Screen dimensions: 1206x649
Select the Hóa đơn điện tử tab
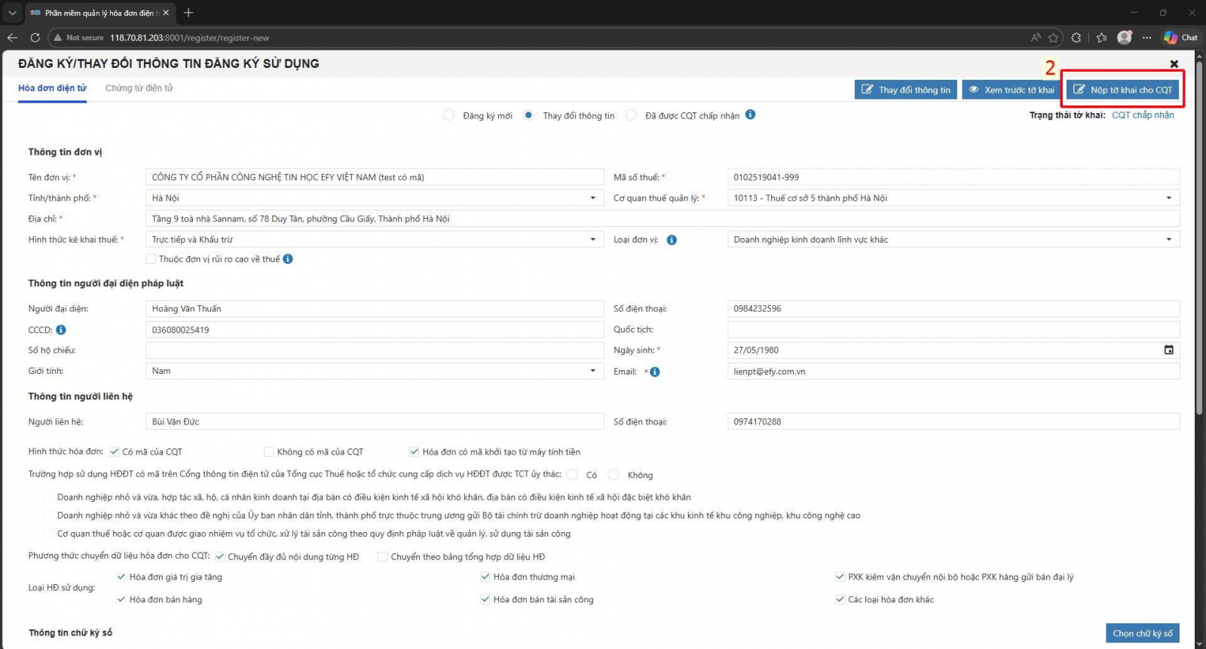[52, 88]
